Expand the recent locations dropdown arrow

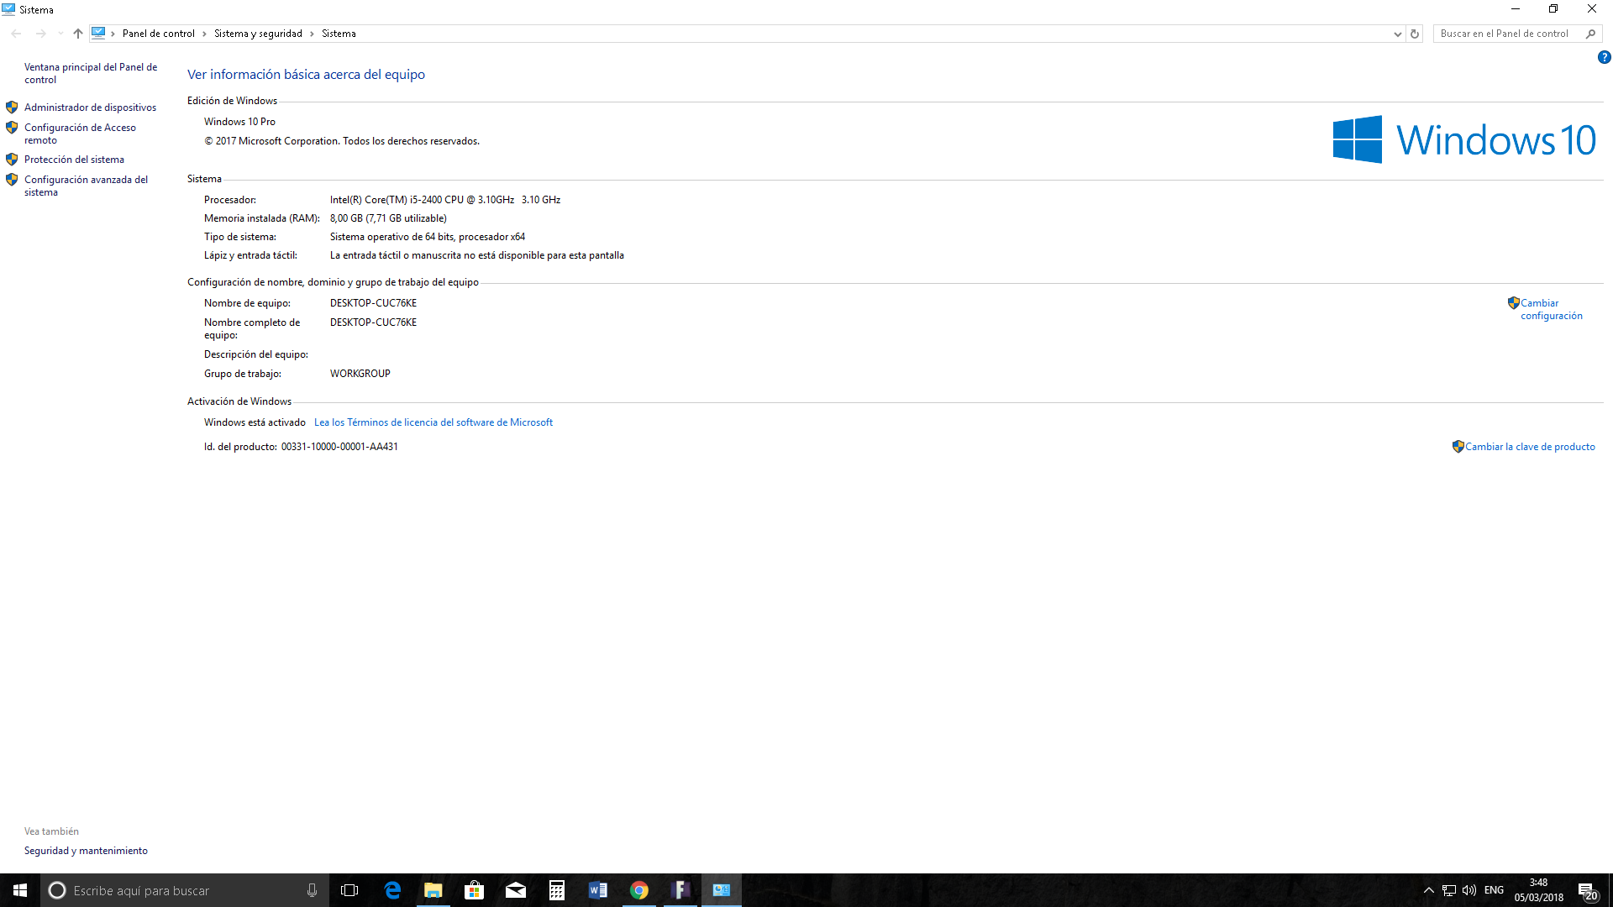click(x=60, y=34)
